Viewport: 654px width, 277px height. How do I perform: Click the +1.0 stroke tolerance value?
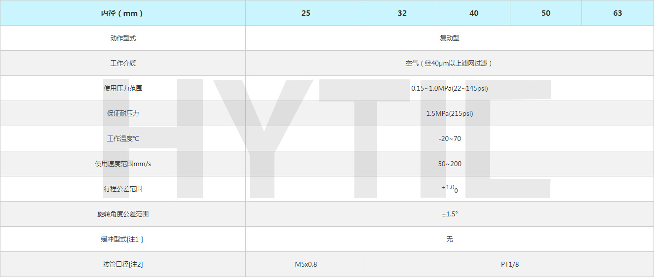coord(450,188)
